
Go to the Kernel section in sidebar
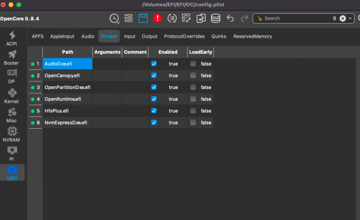point(12,96)
